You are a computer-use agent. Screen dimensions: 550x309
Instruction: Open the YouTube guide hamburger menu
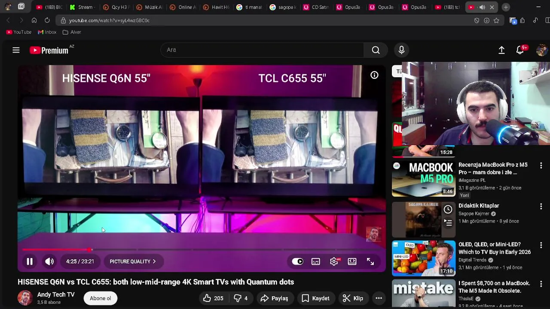(16, 50)
